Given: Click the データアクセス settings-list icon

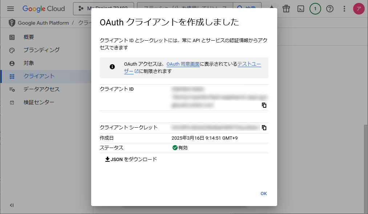Looking at the screenshot, I should tap(12, 90).
